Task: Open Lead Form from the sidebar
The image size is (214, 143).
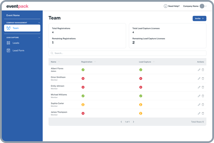Action: pos(19,51)
